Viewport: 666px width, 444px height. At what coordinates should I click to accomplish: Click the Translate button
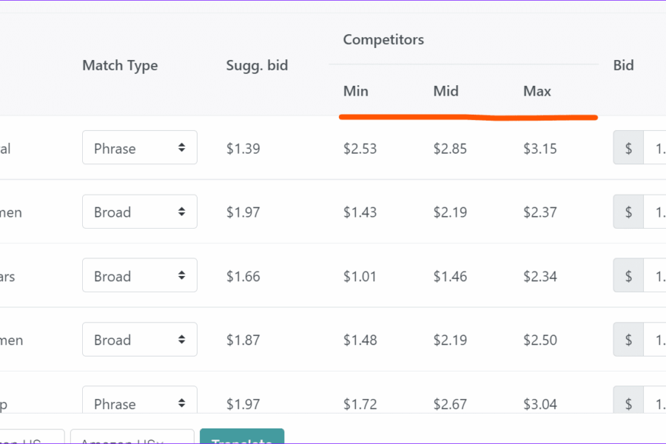click(242, 437)
